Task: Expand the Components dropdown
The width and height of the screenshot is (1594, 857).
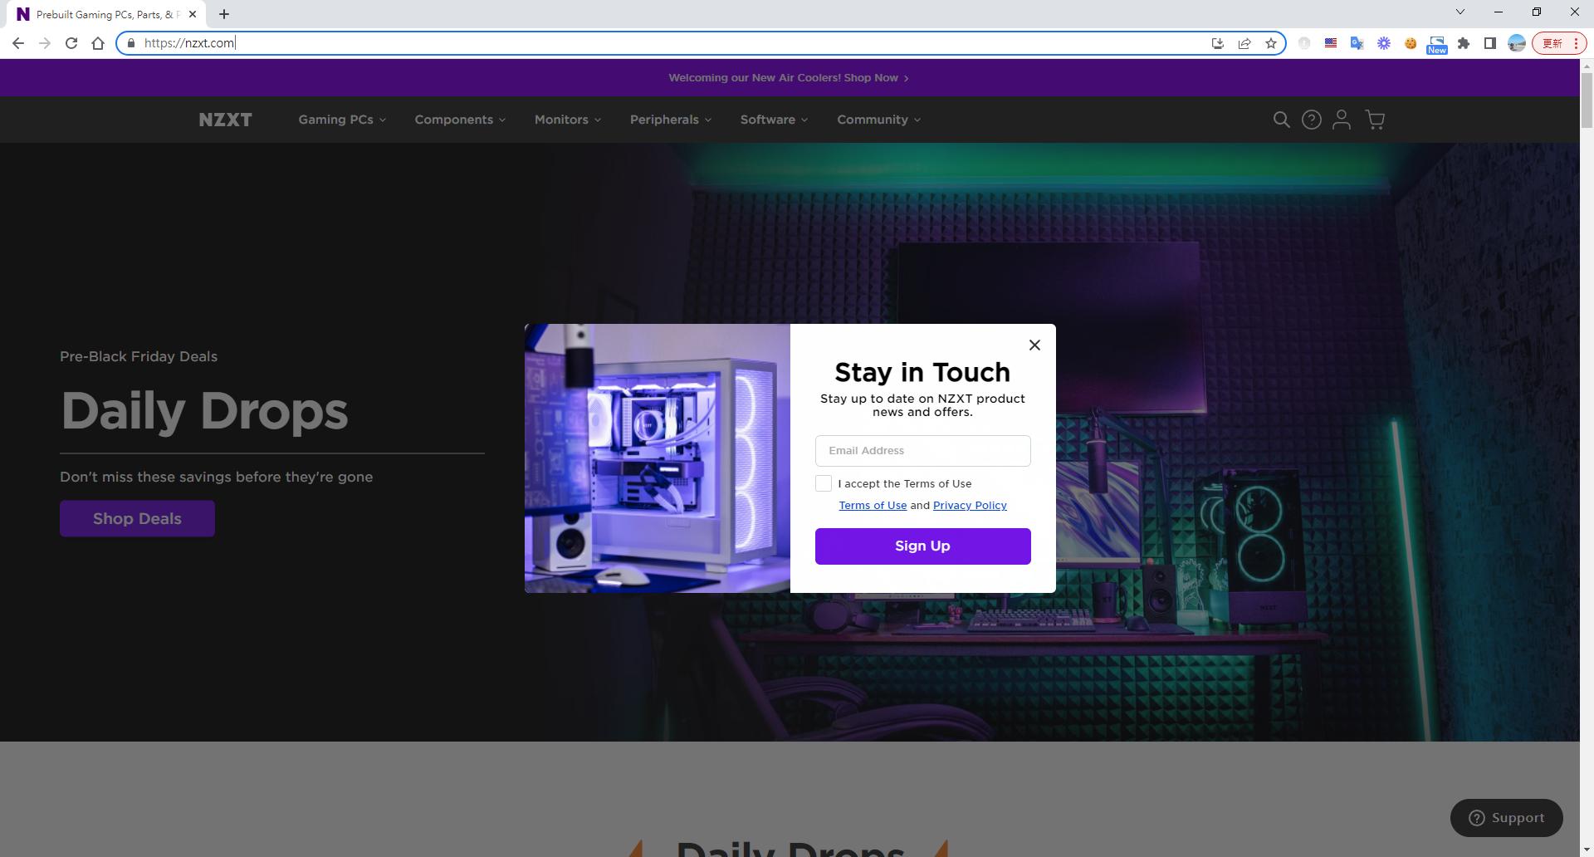Action: [460, 120]
